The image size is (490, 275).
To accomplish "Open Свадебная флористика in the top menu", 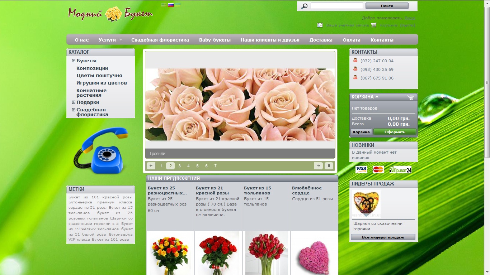I will 160,40.
